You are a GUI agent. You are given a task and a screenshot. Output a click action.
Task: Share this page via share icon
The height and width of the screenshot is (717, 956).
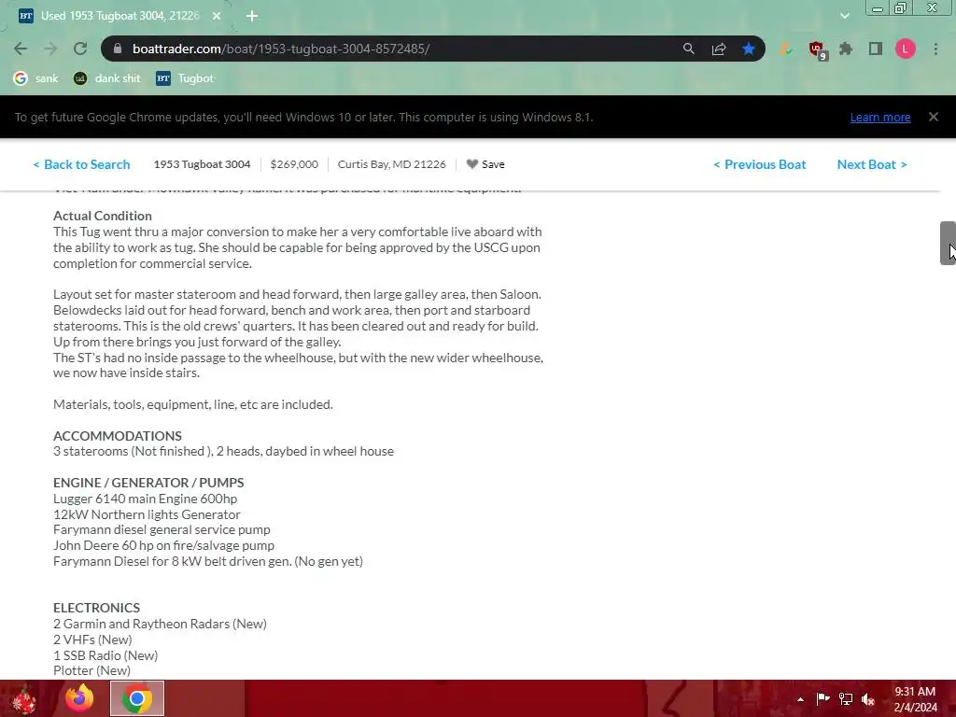pyautogui.click(x=719, y=49)
